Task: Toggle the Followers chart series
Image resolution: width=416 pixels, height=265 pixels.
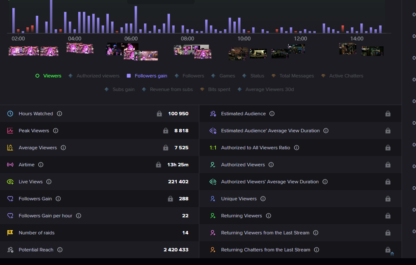Action: click(190, 76)
